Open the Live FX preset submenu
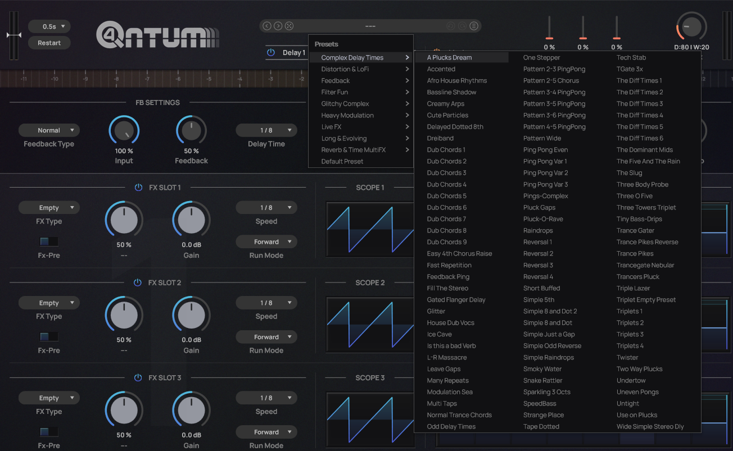The height and width of the screenshot is (451, 733). [x=361, y=127]
